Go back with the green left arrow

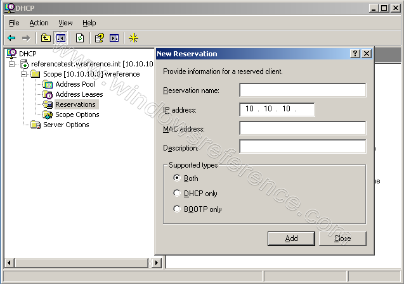11,38
